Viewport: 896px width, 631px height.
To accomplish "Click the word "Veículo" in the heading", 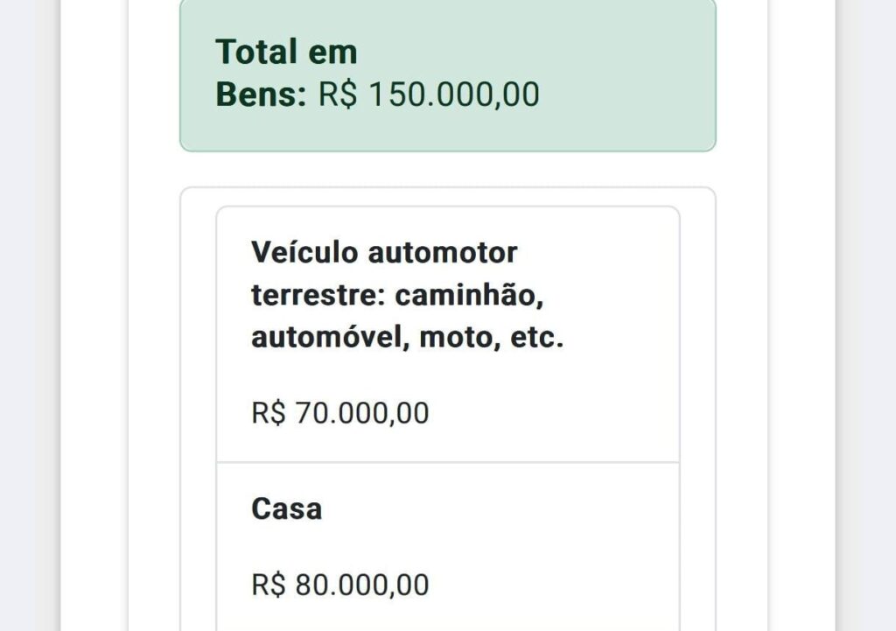I will point(304,252).
